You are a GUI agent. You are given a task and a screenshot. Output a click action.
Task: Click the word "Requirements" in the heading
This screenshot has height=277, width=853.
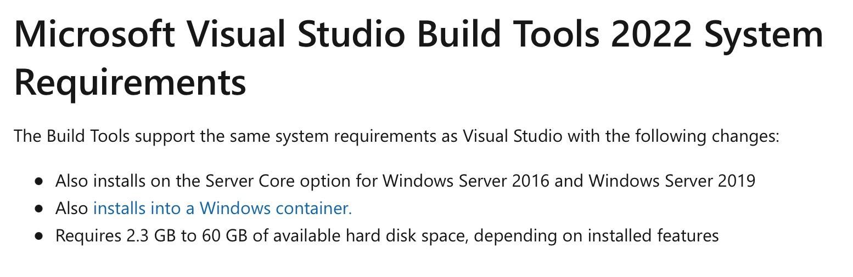pyautogui.click(x=130, y=82)
